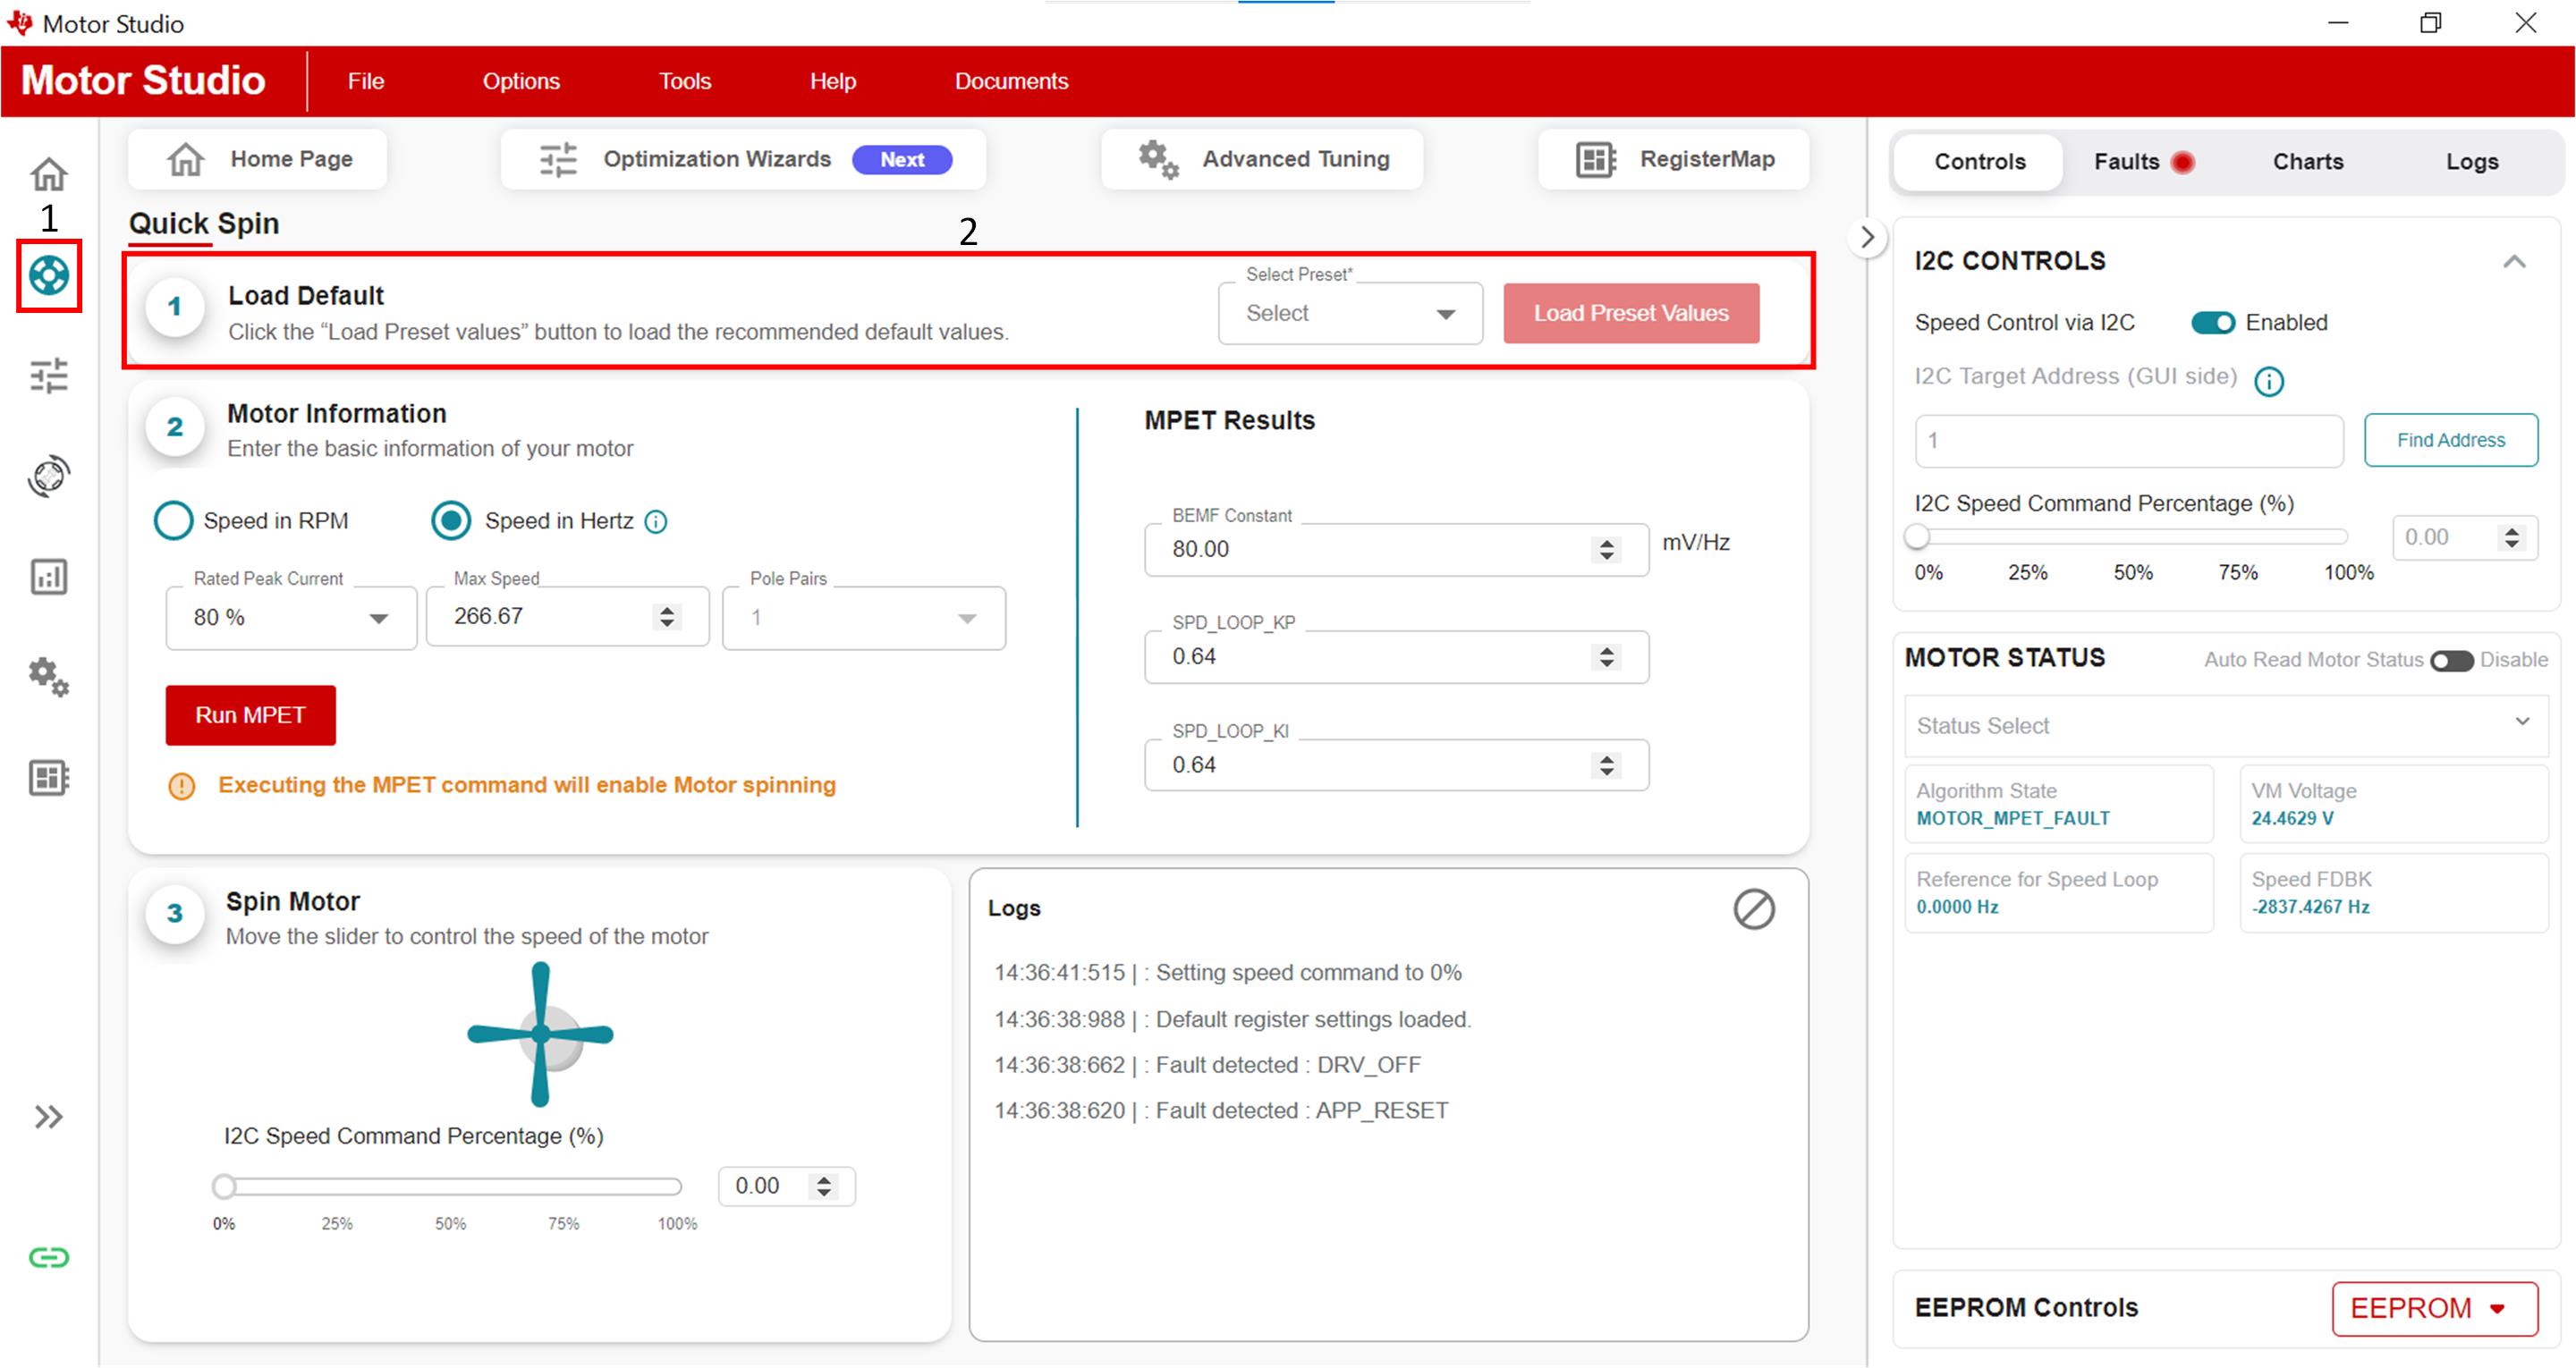Select the Speed in RPM radio button
Image resolution: width=2576 pixels, height=1368 pixels.
tap(173, 521)
